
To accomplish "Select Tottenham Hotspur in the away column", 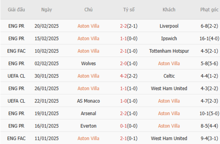I will (x=169, y=51).
